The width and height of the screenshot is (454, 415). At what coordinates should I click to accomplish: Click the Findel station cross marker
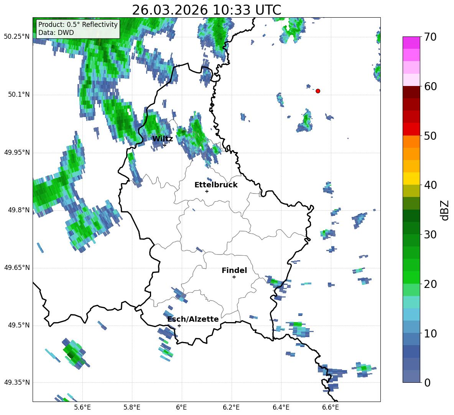[234, 277]
